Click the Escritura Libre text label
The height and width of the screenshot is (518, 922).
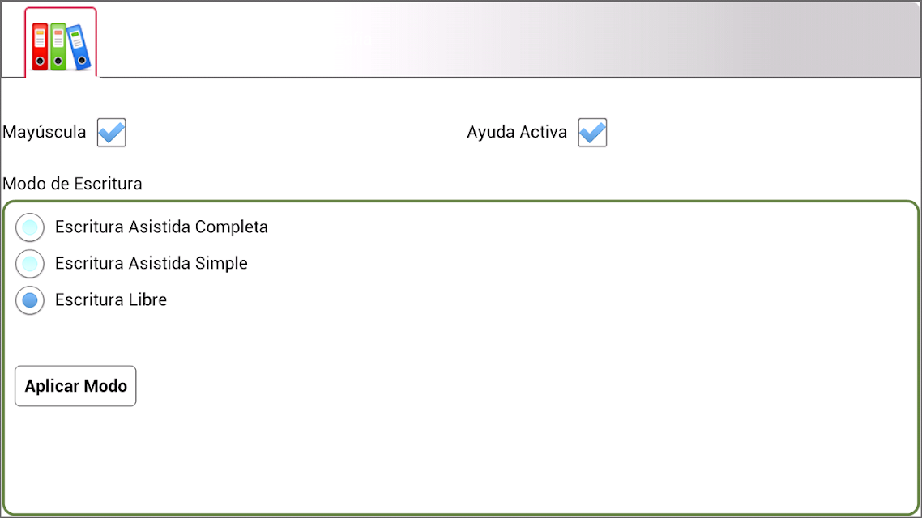pyautogui.click(x=111, y=299)
